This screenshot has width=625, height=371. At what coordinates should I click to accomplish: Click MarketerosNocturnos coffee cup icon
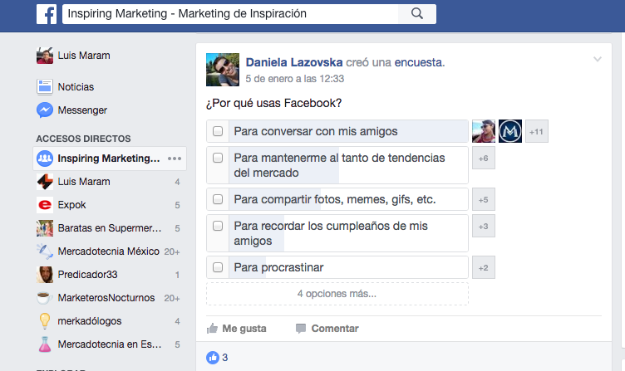[45, 298]
